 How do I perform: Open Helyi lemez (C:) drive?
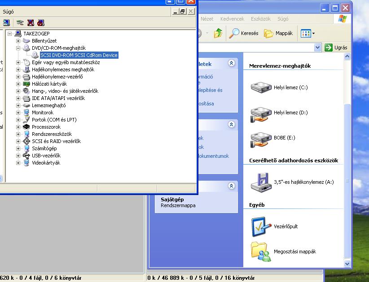point(262,87)
